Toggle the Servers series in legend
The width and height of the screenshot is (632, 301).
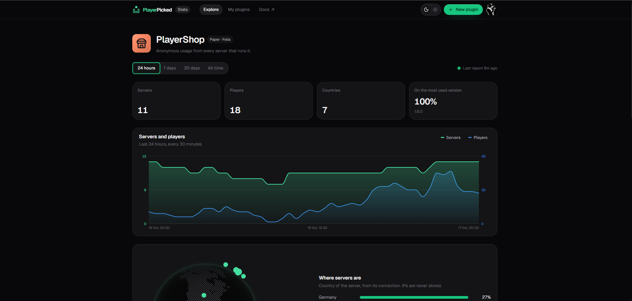point(450,138)
